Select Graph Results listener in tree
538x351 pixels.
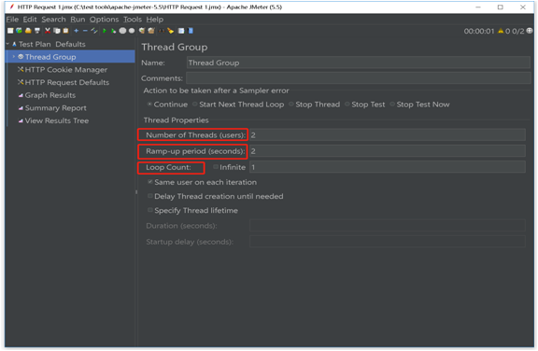pos(50,95)
